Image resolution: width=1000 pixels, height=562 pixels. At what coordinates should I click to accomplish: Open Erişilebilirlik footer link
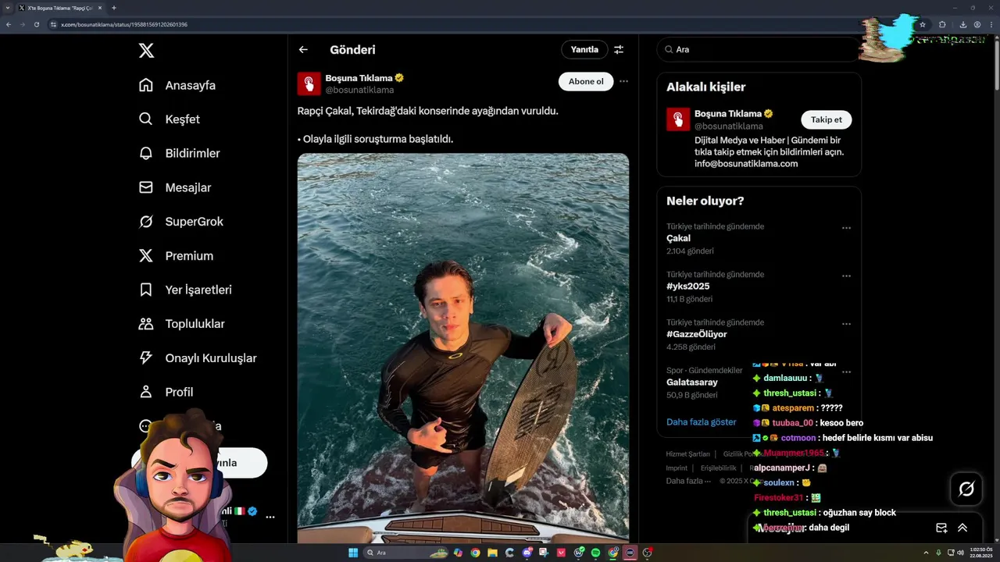[x=718, y=468]
